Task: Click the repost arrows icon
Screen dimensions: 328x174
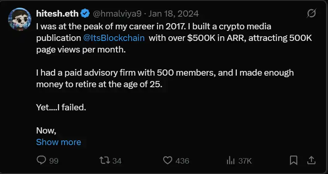Action: [104, 160]
